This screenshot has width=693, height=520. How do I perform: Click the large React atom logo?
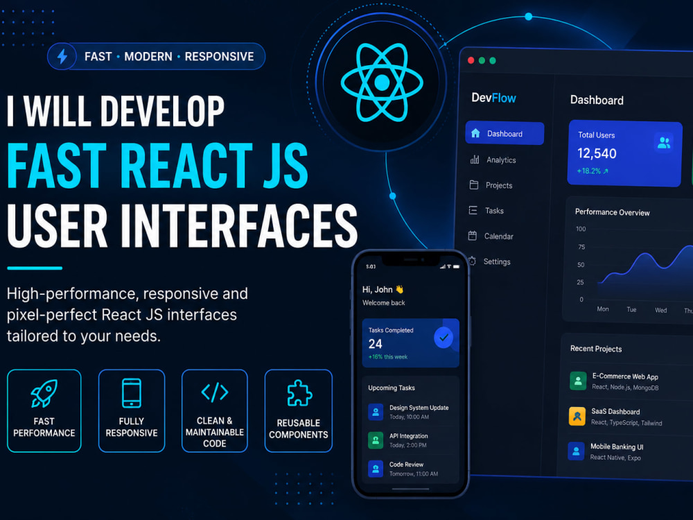pyautogui.click(x=382, y=83)
